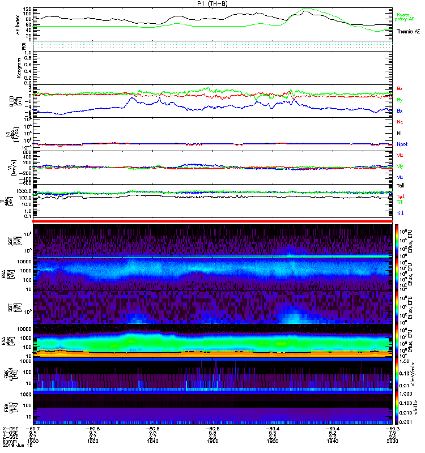The width and height of the screenshot is (425, 453).
Task: Click the 1840 time tick label
Action: tap(152, 441)
